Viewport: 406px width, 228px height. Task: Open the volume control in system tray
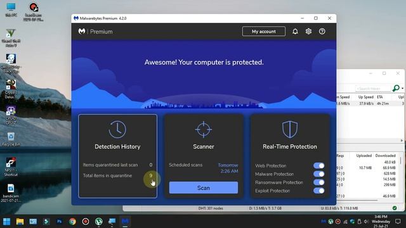click(366, 222)
